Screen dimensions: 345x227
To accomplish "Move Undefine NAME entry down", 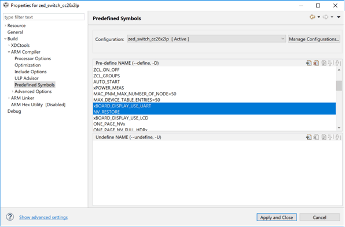I will click(x=337, y=137).
